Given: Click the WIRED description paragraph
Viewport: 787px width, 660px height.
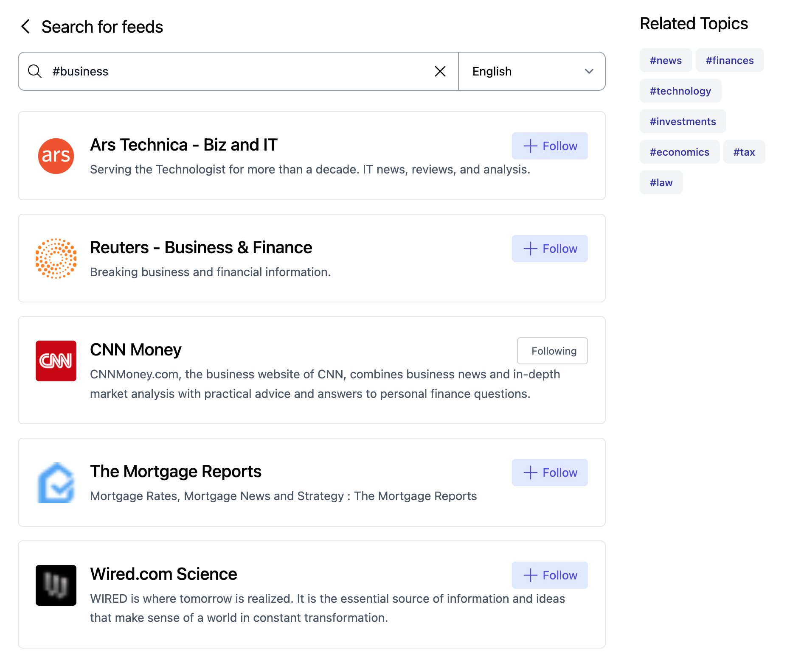Looking at the screenshot, I should [327, 608].
